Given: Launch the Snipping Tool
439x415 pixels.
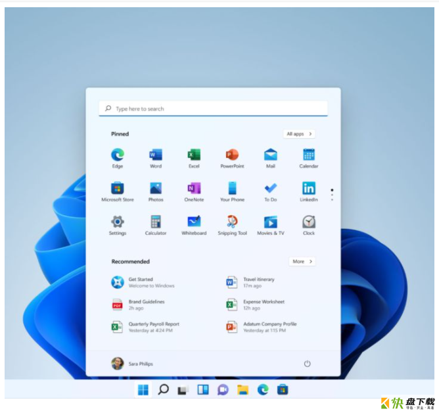Looking at the screenshot, I should click(232, 226).
